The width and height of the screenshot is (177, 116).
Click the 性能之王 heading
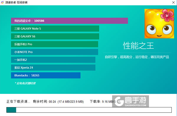point(138,46)
